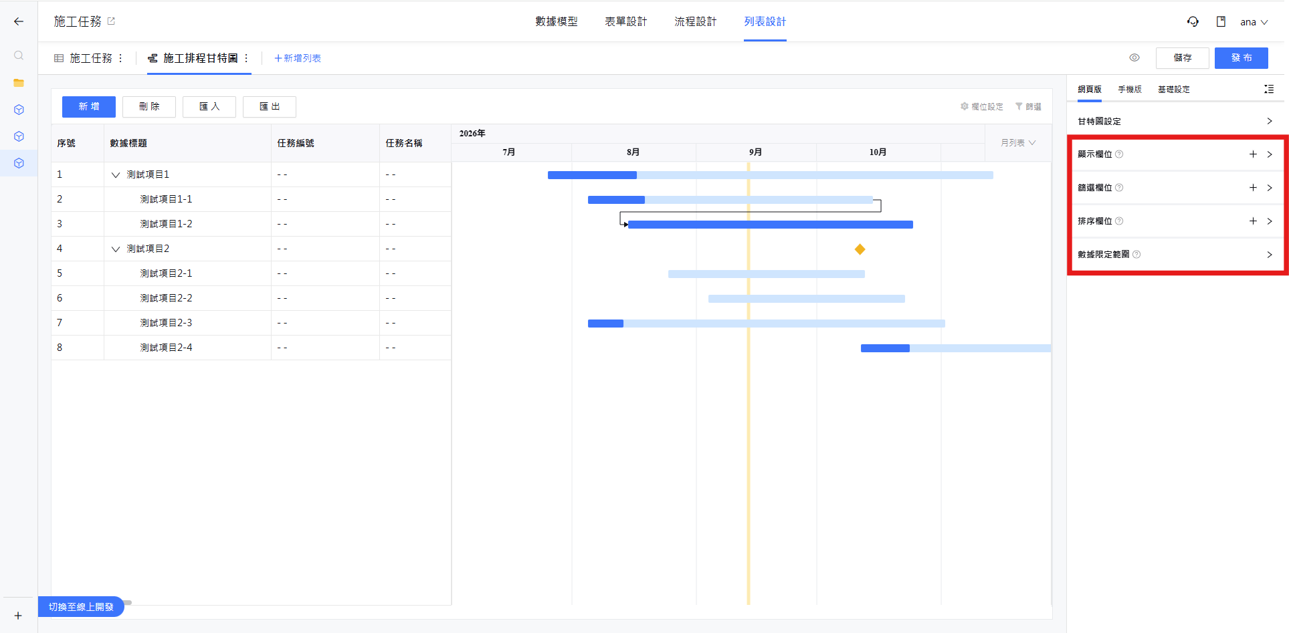Screen dimensions: 1289x633
Task: Select the first cube icon in sidebar
Action: coord(19,110)
